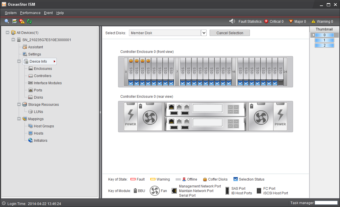This screenshot has width=340, height=207.
Task: Collapse the SN_210235G7ES10E3000001 device node
Action: click(x=13, y=40)
